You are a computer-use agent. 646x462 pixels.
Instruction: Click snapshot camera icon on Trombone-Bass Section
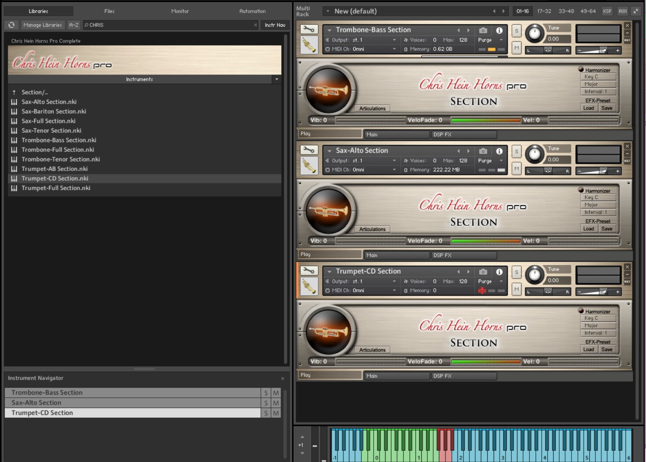483,30
